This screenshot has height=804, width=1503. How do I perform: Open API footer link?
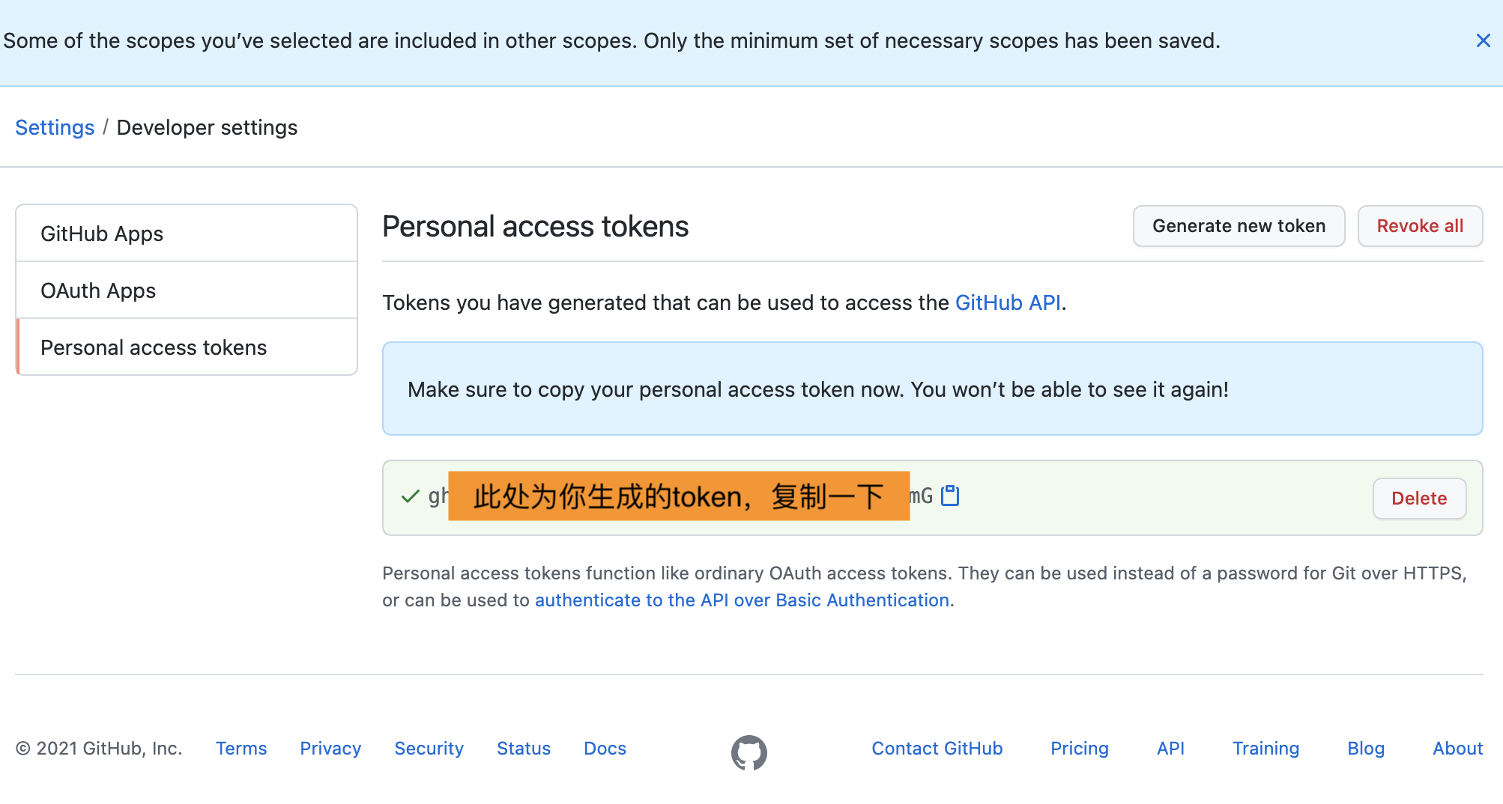tap(1170, 749)
